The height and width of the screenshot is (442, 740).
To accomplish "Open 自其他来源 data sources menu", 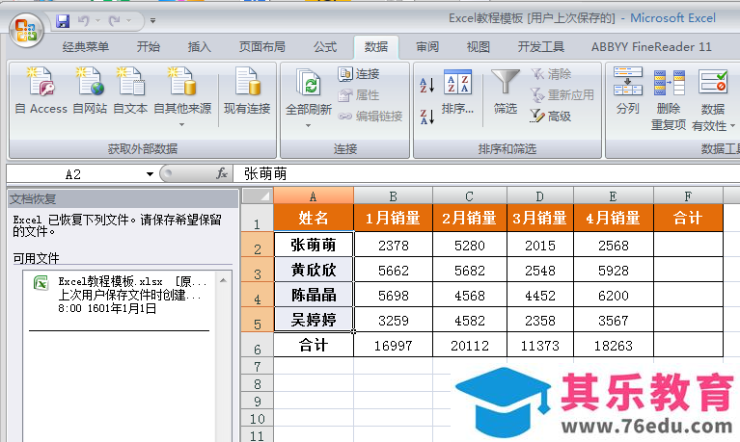I will [x=182, y=96].
